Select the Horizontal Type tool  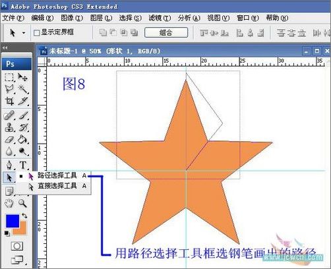click(23, 165)
